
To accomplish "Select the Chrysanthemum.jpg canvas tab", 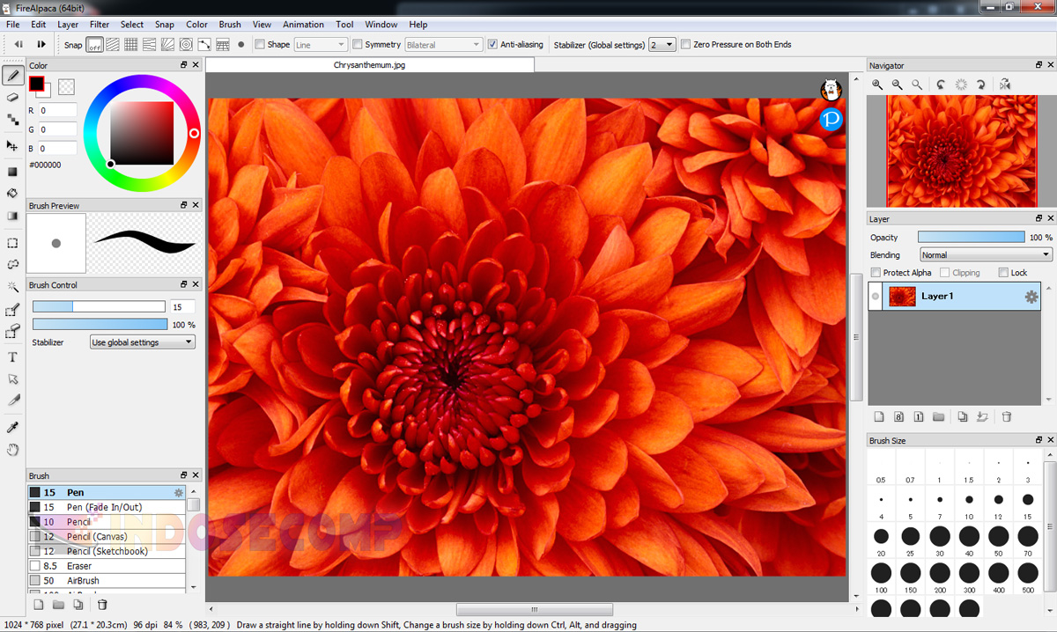I will (370, 62).
